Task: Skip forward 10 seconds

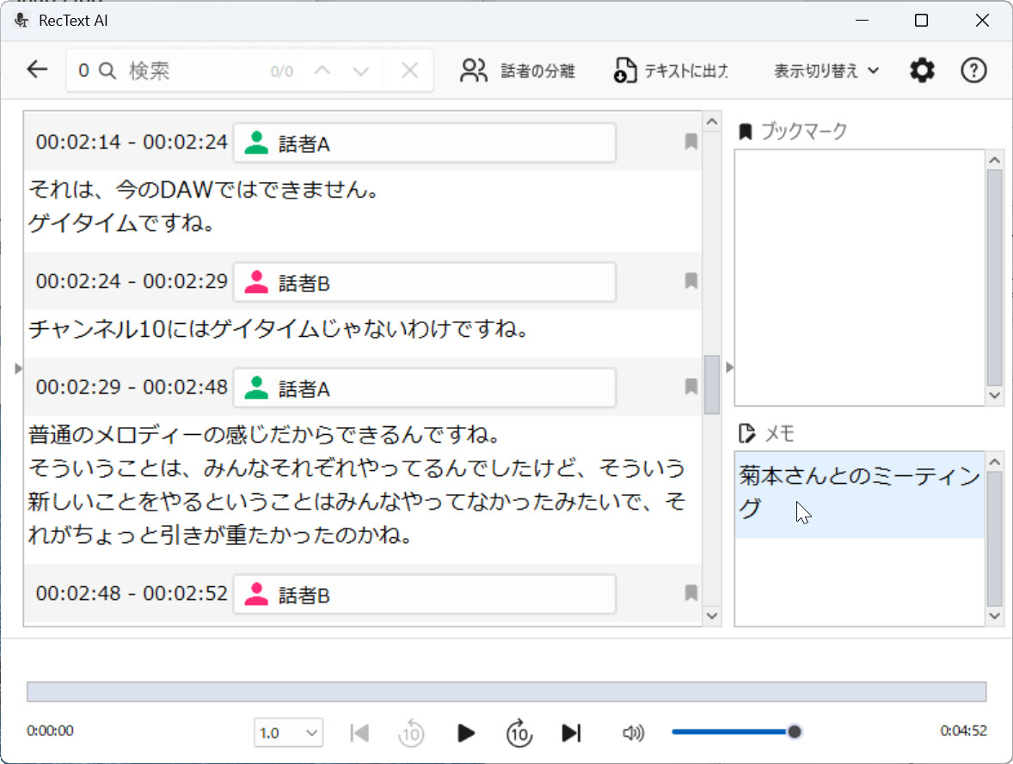Action: click(x=519, y=732)
